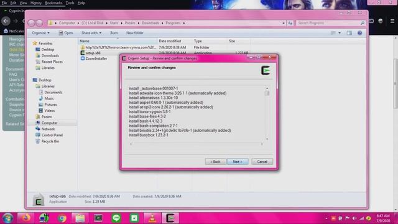Screen dimensions: 398x224
Task: Open the Bookmarks menu in Firefox
Action: 53,3
